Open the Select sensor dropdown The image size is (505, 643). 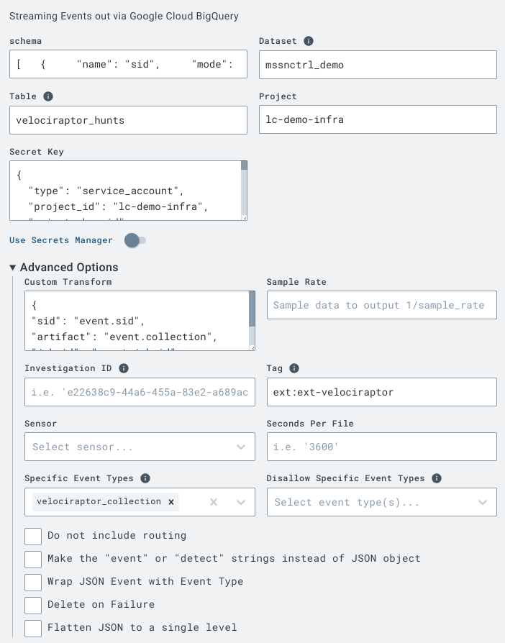pos(140,447)
